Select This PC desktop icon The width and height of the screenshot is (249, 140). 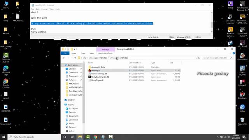[6, 5]
